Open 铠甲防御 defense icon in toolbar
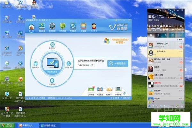This screenshot has width=192, height=128. click(52, 28)
